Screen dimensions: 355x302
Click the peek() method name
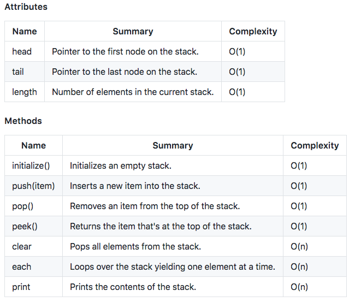[x=25, y=226]
